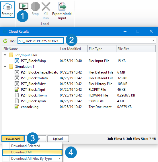Click the Download button

click(x=13, y=139)
